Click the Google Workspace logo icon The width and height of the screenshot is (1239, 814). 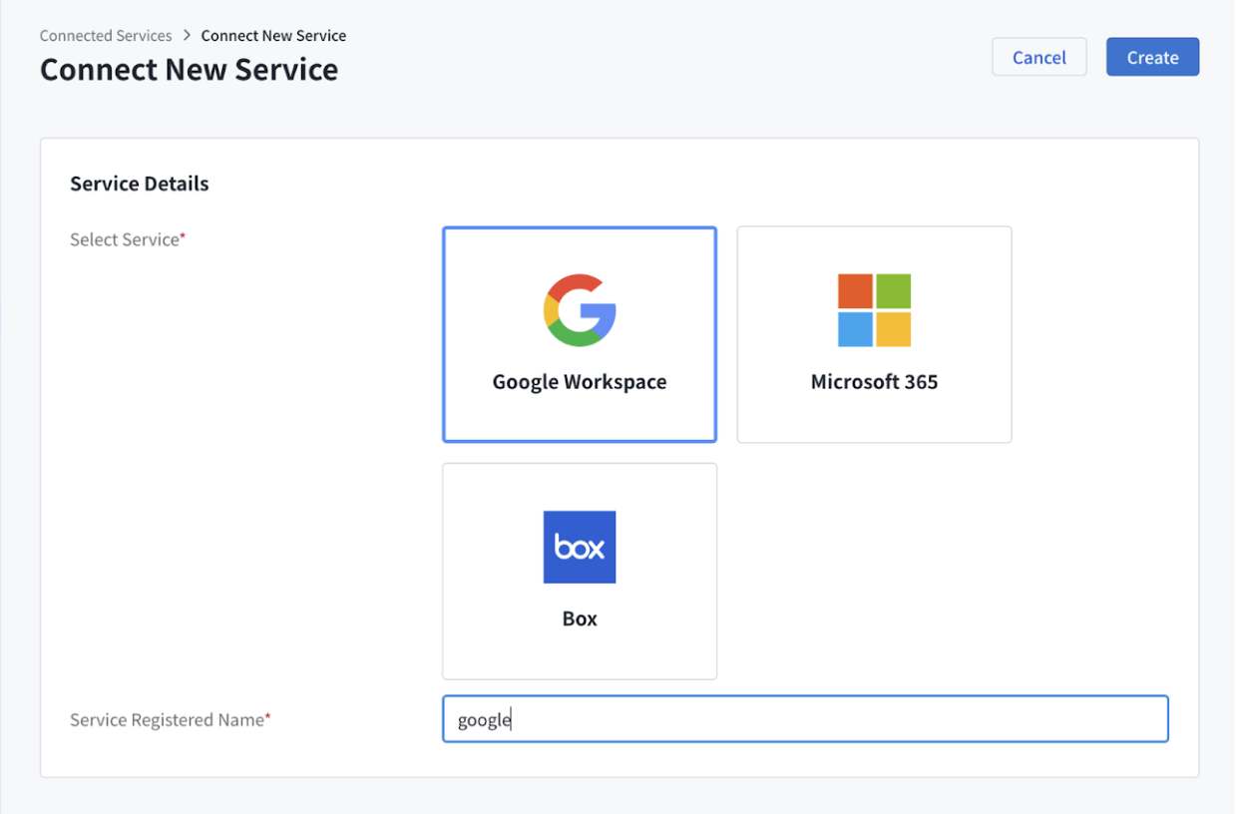pos(580,310)
